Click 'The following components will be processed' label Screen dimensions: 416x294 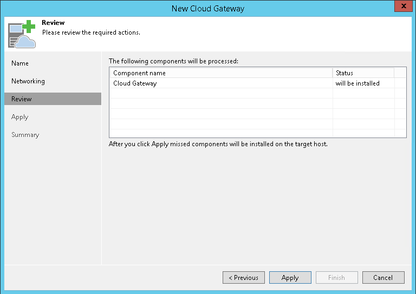click(x=173, y=61)
